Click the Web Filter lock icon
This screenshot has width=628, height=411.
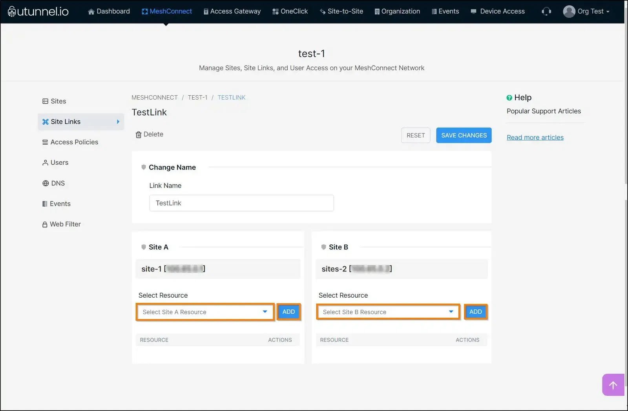point(45,224)
